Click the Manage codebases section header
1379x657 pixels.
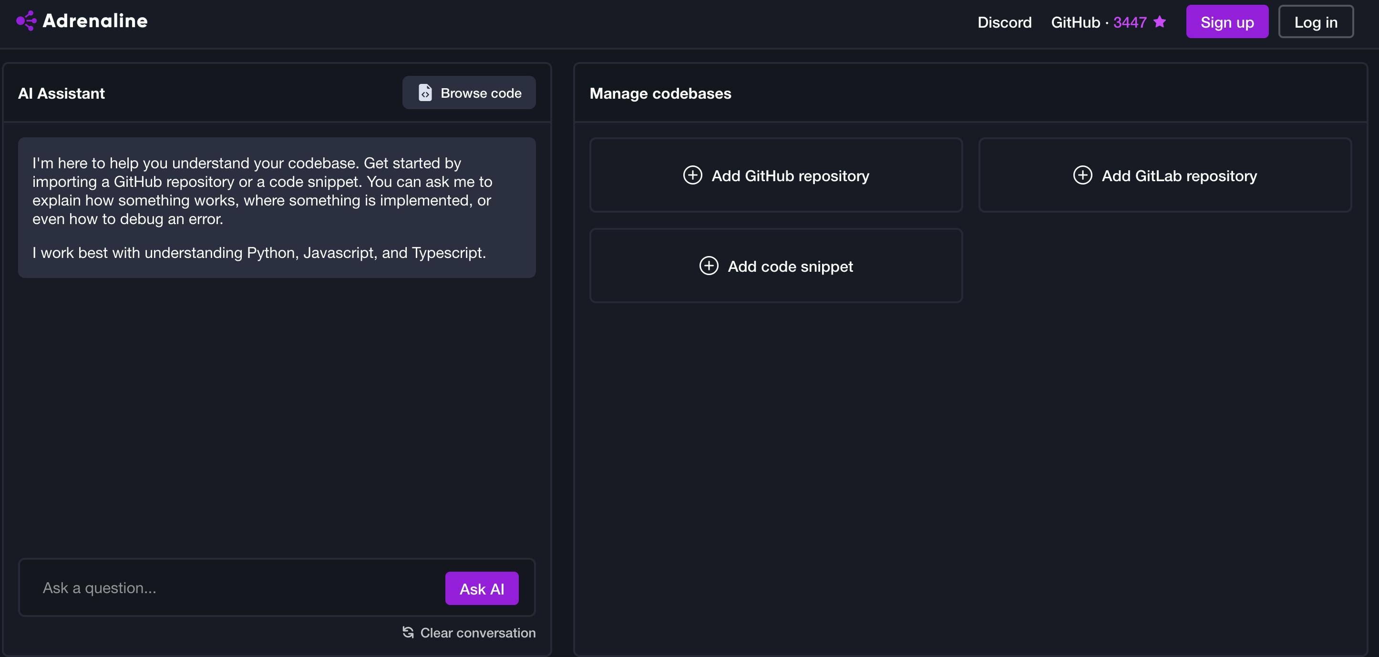pos(660,92)
